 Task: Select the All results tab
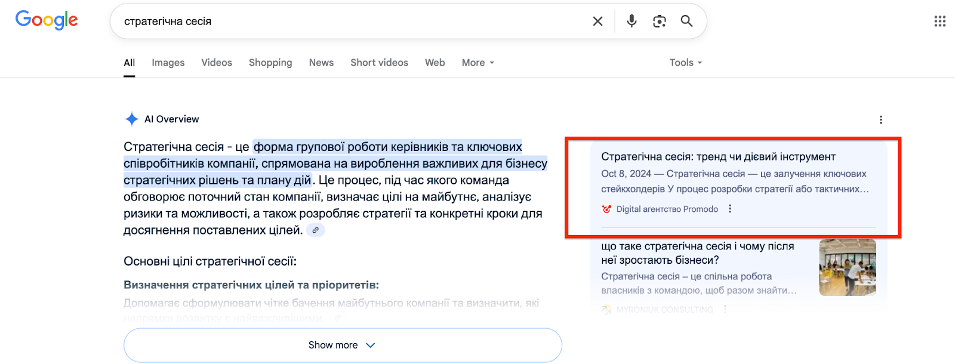[130, 63]
